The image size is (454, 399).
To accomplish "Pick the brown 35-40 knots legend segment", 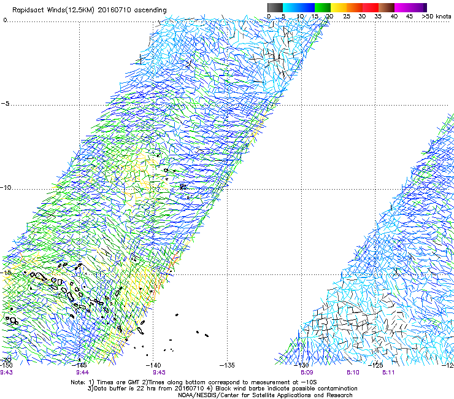I will point(387,7).
